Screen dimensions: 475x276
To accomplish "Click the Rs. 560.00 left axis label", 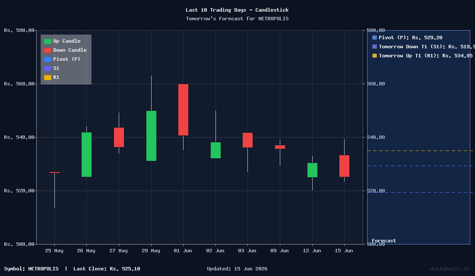I will pos(19,84).
